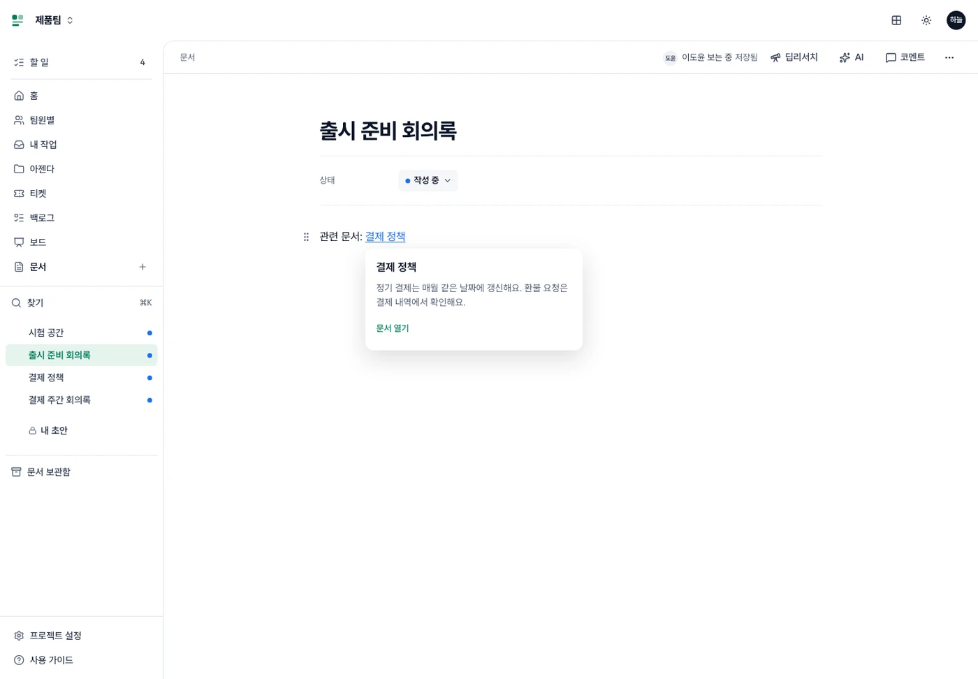Select 결제 주간 회의록 in sidebar

click(x=82, y=400)
